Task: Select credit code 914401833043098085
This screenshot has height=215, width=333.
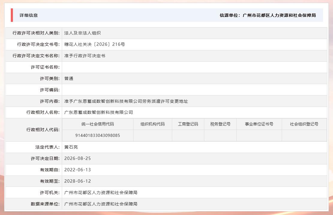Action: coord(98,135)
